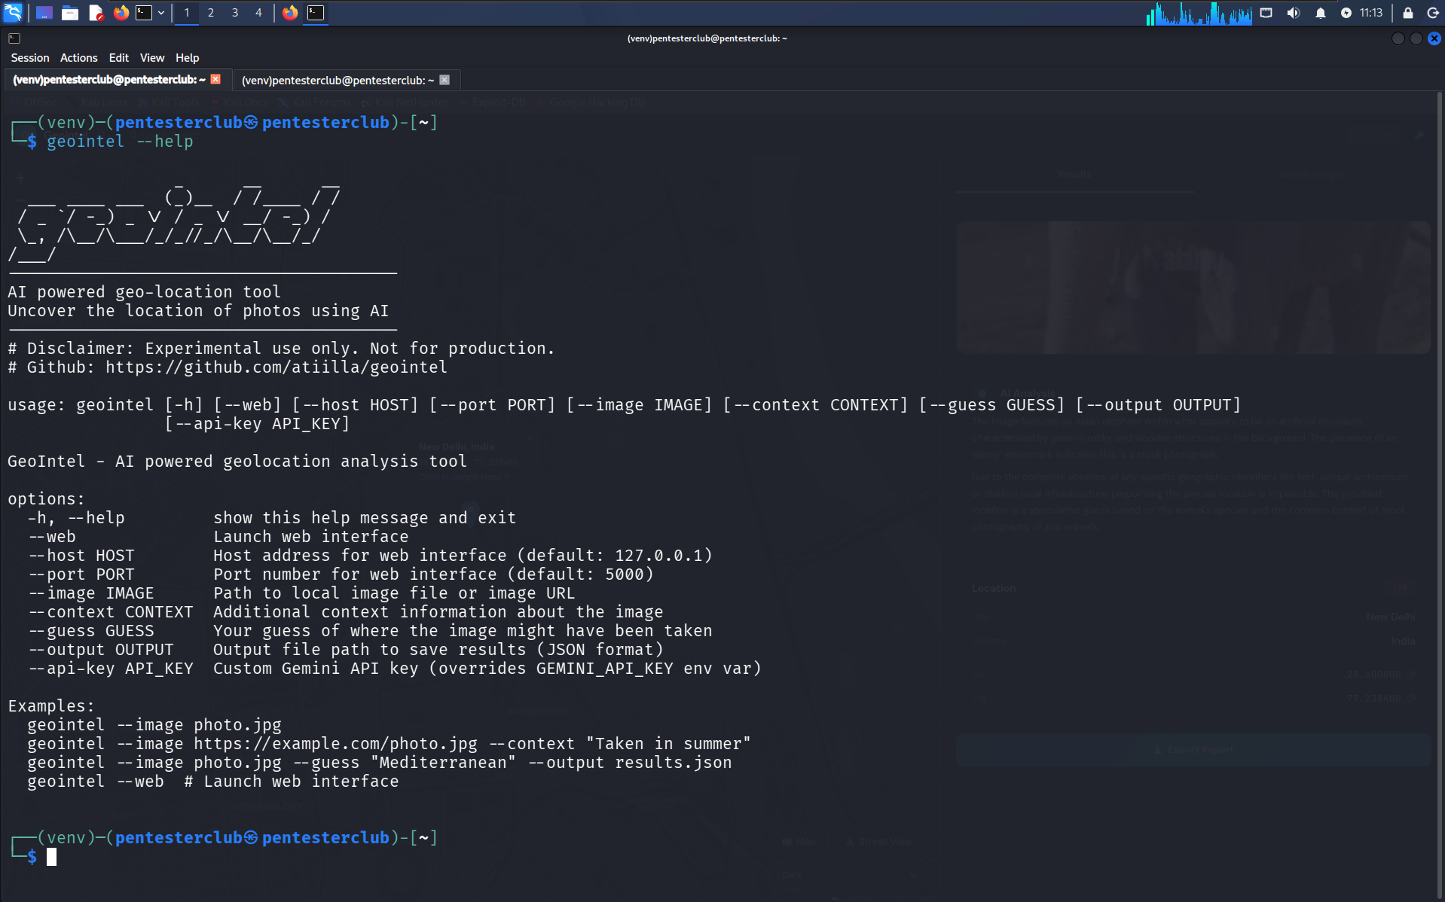Screen dimensions: 1445x902
Task: Launch terminal emulator from the panel launcher
Action: [144, 13]
